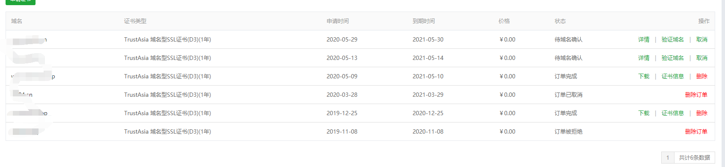Click 取消 on the 2020-05-13 order

[x=701, y=58]
